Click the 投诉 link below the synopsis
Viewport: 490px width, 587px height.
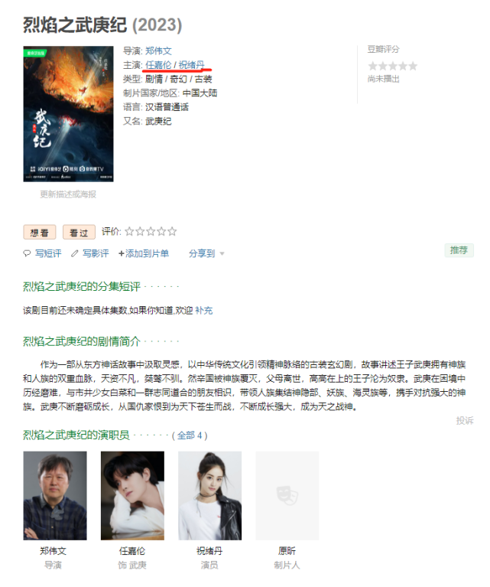click(x=465, y=421)
